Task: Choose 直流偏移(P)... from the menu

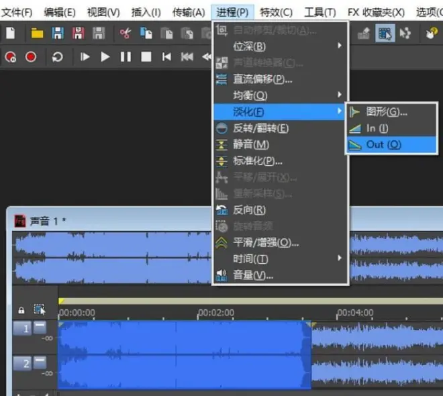Action: (x=280, y=79)
